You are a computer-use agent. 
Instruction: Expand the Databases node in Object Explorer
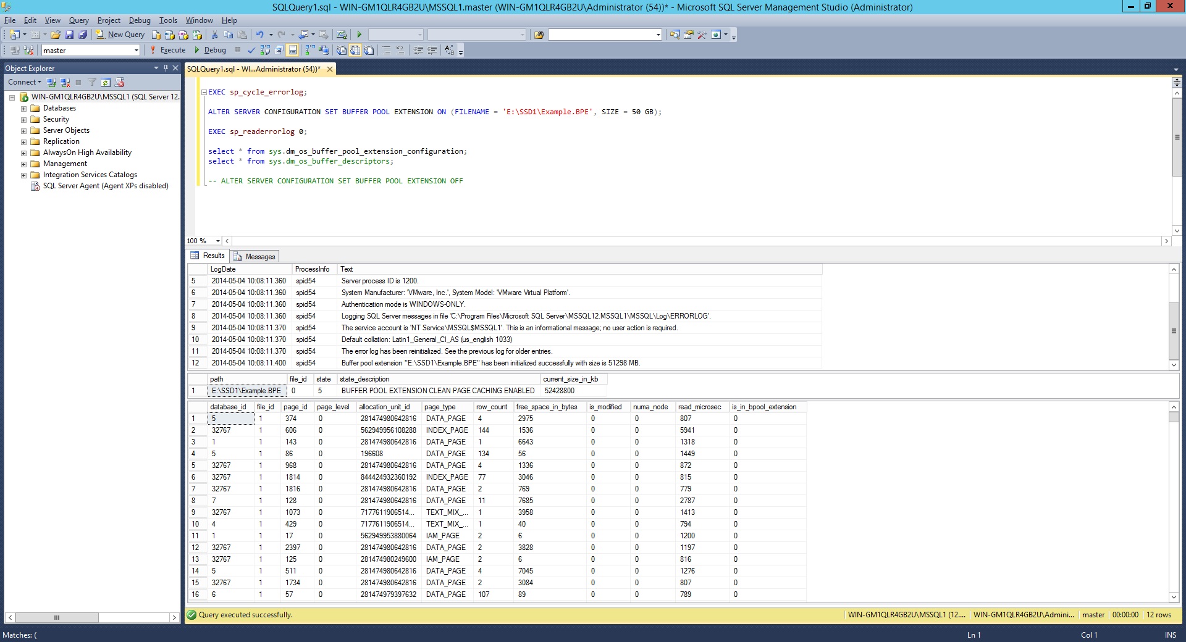tap(23, 109)
